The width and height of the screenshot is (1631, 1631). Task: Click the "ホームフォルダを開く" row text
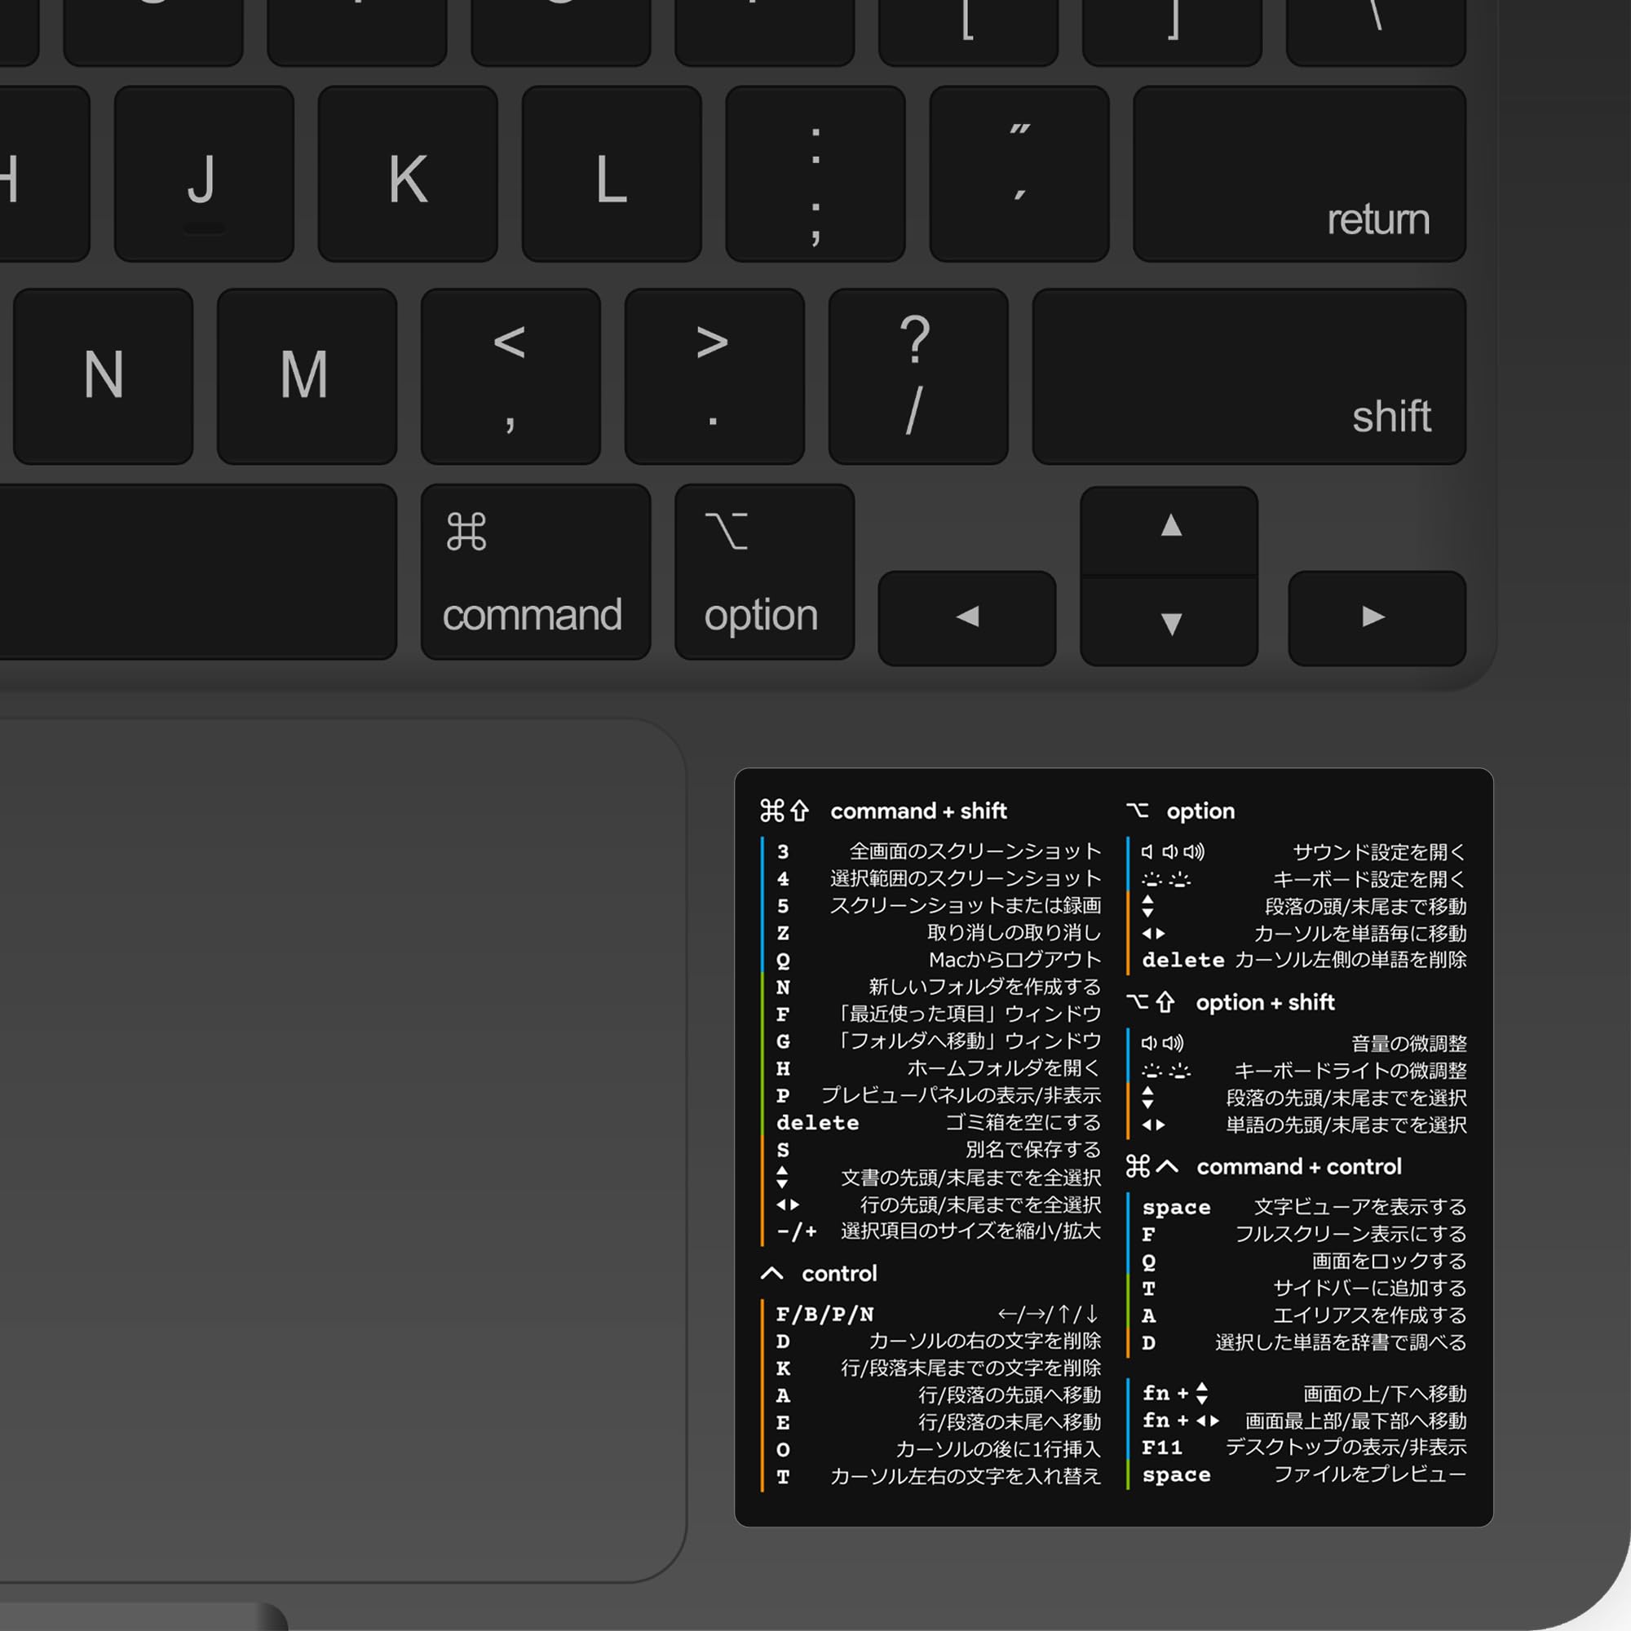coord(1005,1068)
